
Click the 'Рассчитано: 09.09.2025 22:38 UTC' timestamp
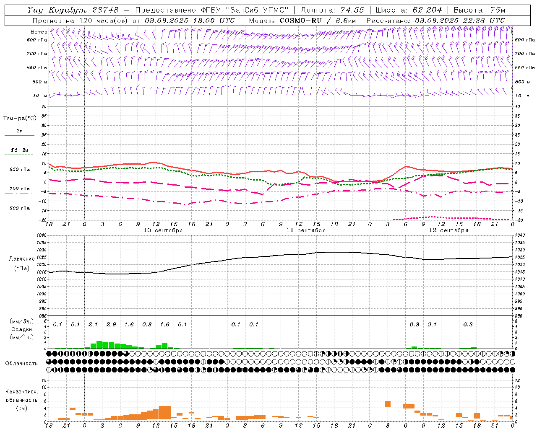[x=435, y=21]
